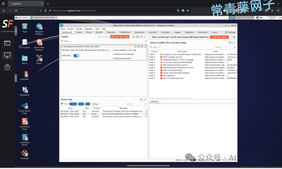This screenshot has height=169, width=282.
Task: Open the Applications menu in the desktop panel
Action: coord(22,17)
